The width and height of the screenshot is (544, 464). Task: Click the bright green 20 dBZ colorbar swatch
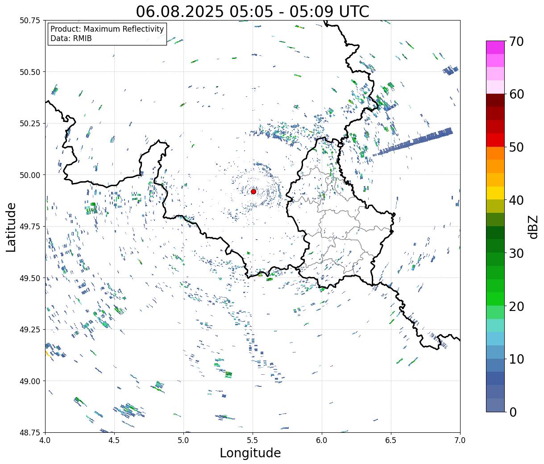495,299
